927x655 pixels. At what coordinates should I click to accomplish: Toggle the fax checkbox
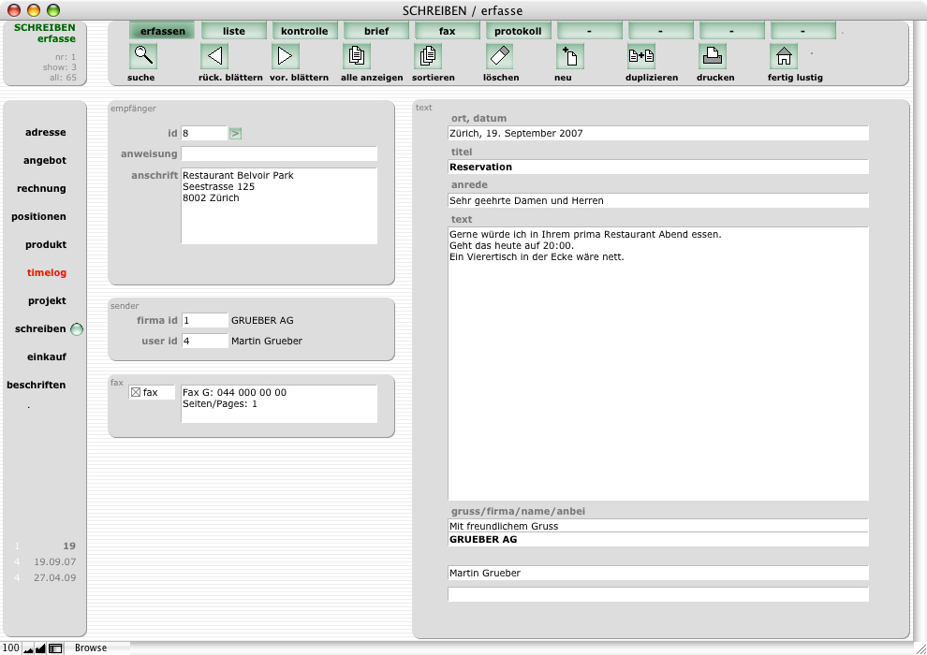(136, 393)
